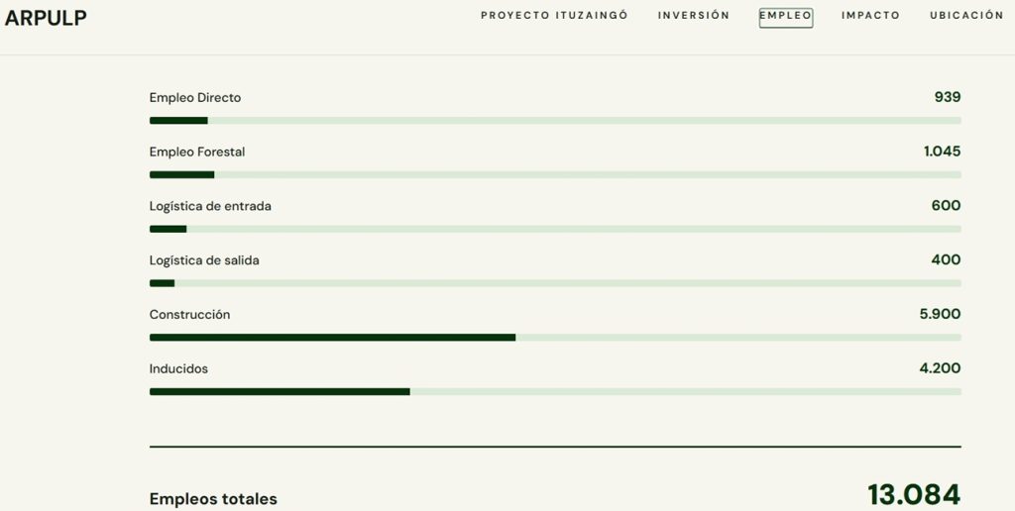
Task: Click the Inducidos progress bar
Action: point(555,391)
